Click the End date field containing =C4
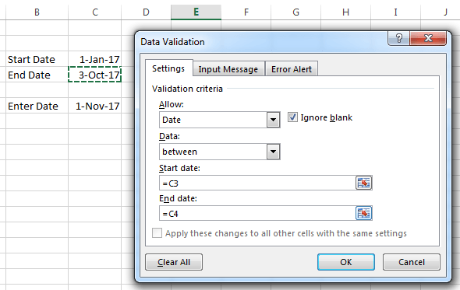Viewport: 460px width, 290px height. [257, 213]
